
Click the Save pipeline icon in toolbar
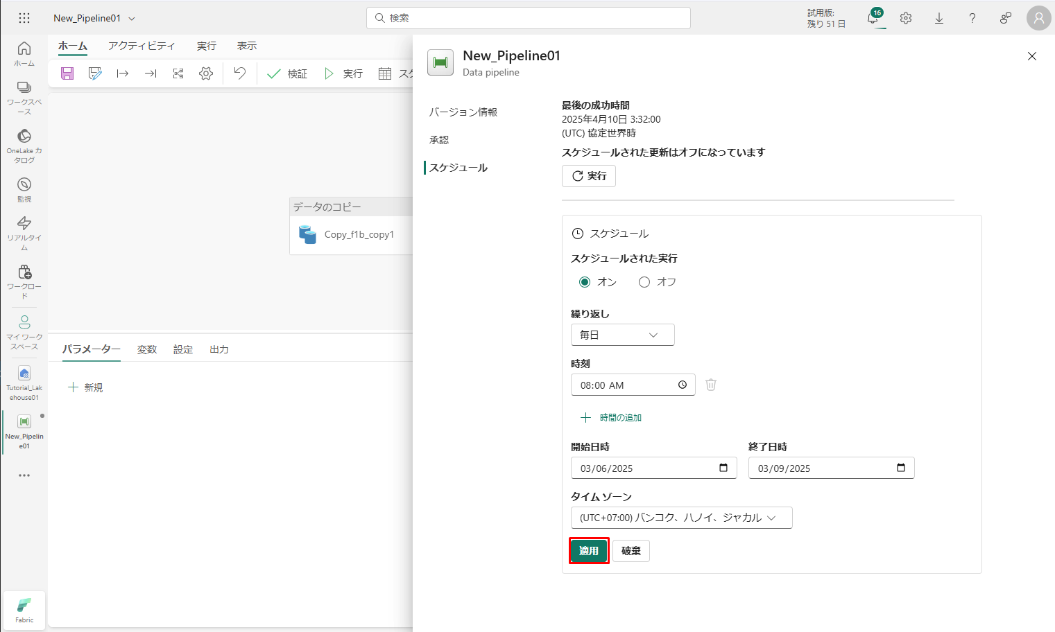point(67,73)
